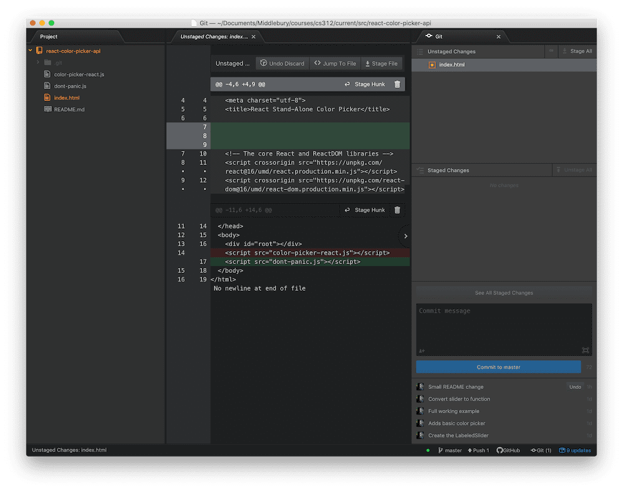Click the 'Unstaged ...' label in diff header
The width and height of the screenshot is (623, 491).
coord(233,64)
